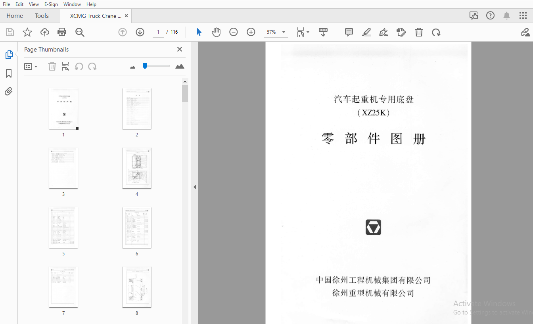The height and width of the screenshot is (324, 533).
Task: Zoom in with the plus button
Action: pyautogui.click(x=251, y=32)
